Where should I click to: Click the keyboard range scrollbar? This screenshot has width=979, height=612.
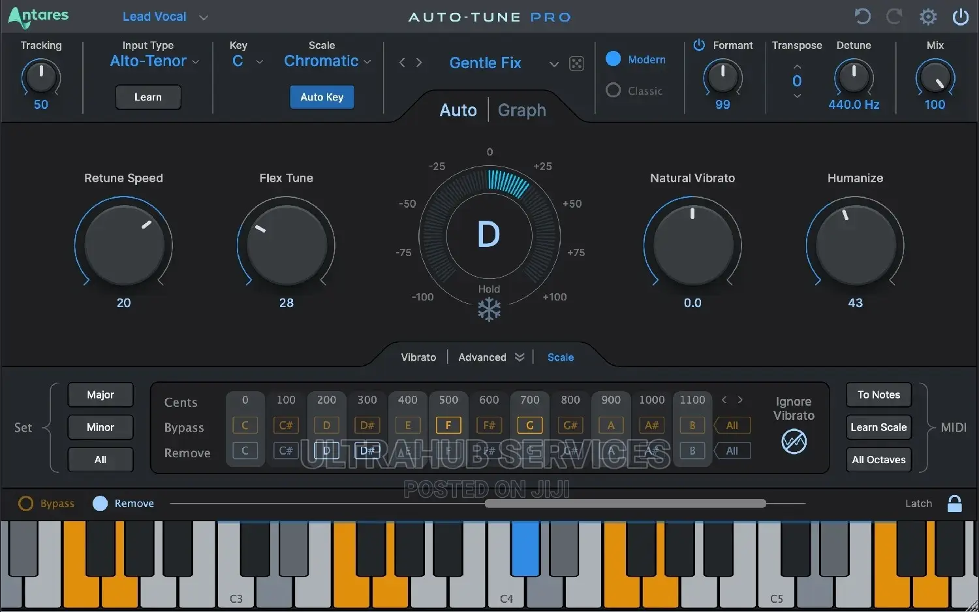point(626,504)
